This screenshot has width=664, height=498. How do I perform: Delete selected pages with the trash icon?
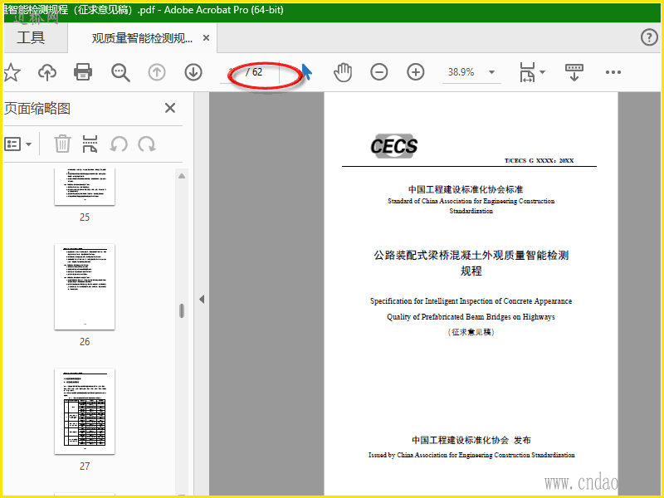click(62, 144)
